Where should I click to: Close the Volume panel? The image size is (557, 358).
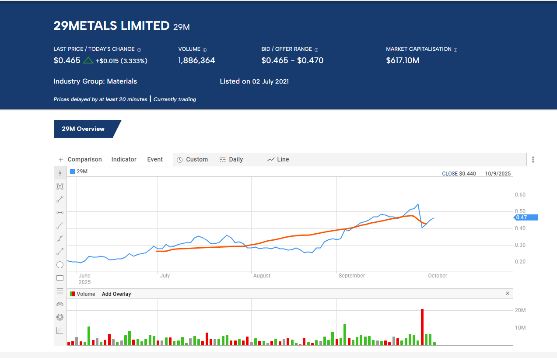[x=508, y=293]
